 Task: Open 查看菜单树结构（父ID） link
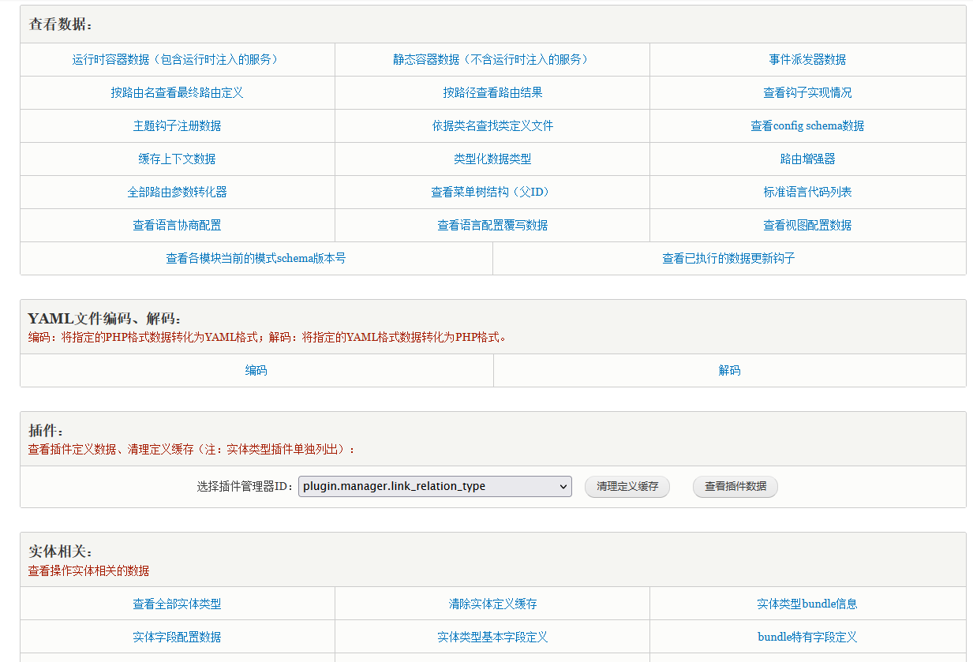[x=492, y=192]
